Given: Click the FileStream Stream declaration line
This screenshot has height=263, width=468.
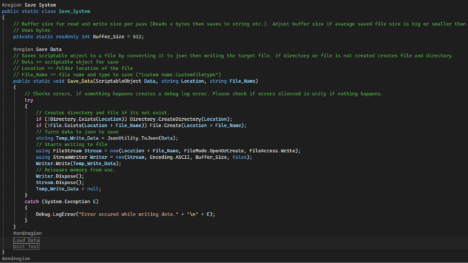Looking at the screenshot, I should [x=168, y=151].
